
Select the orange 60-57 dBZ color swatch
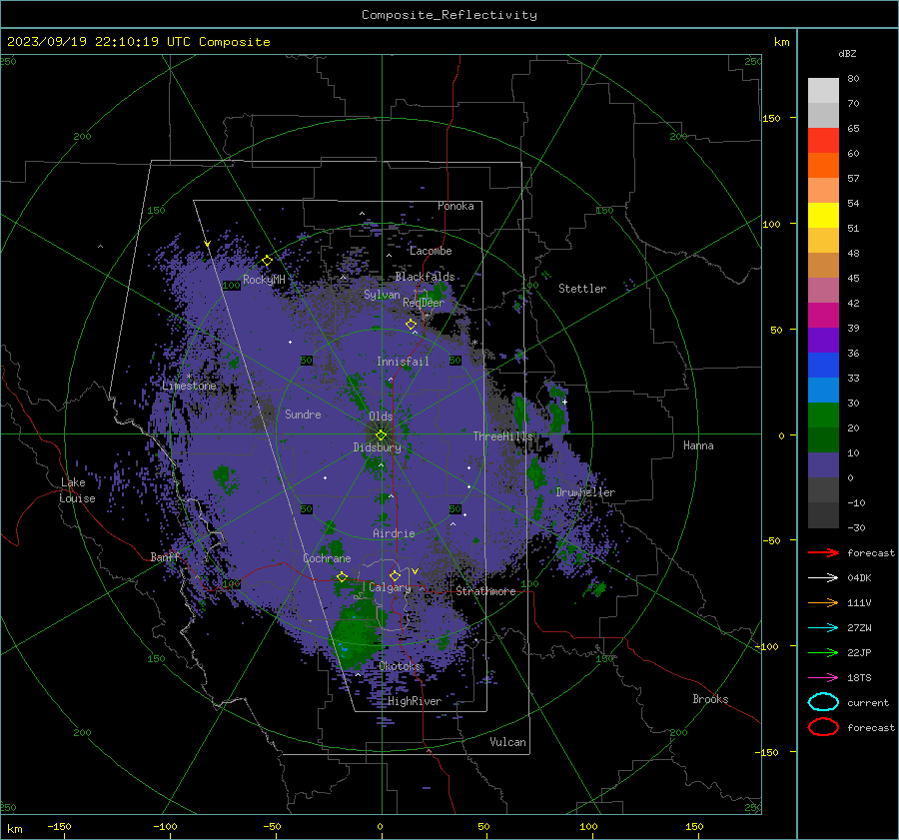click(823, 166)
